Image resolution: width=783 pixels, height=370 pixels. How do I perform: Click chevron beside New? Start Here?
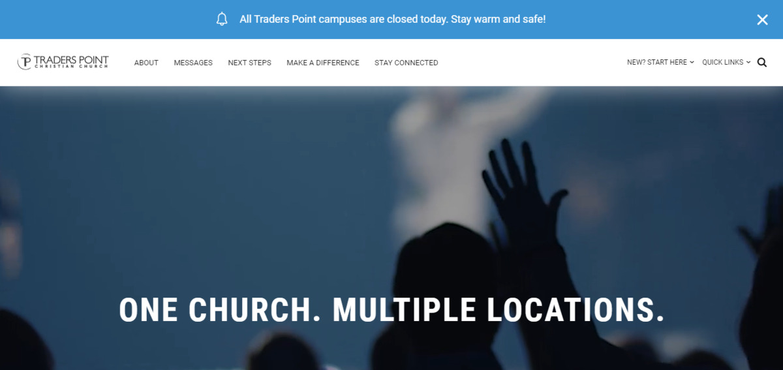[x=692, y=63]
